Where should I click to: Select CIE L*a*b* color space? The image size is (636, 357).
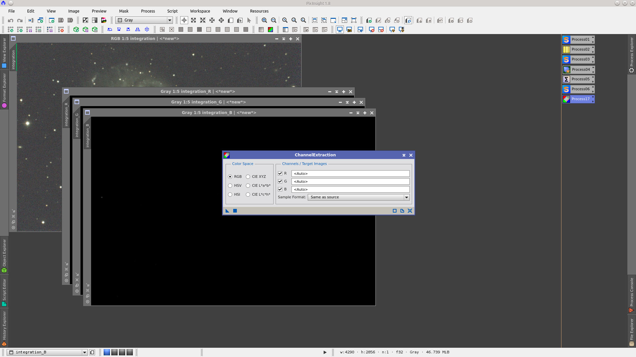click(248, 185)
